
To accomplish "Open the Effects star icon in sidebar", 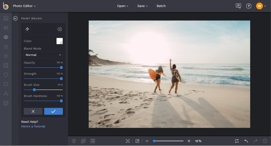I will click(6, 47).
